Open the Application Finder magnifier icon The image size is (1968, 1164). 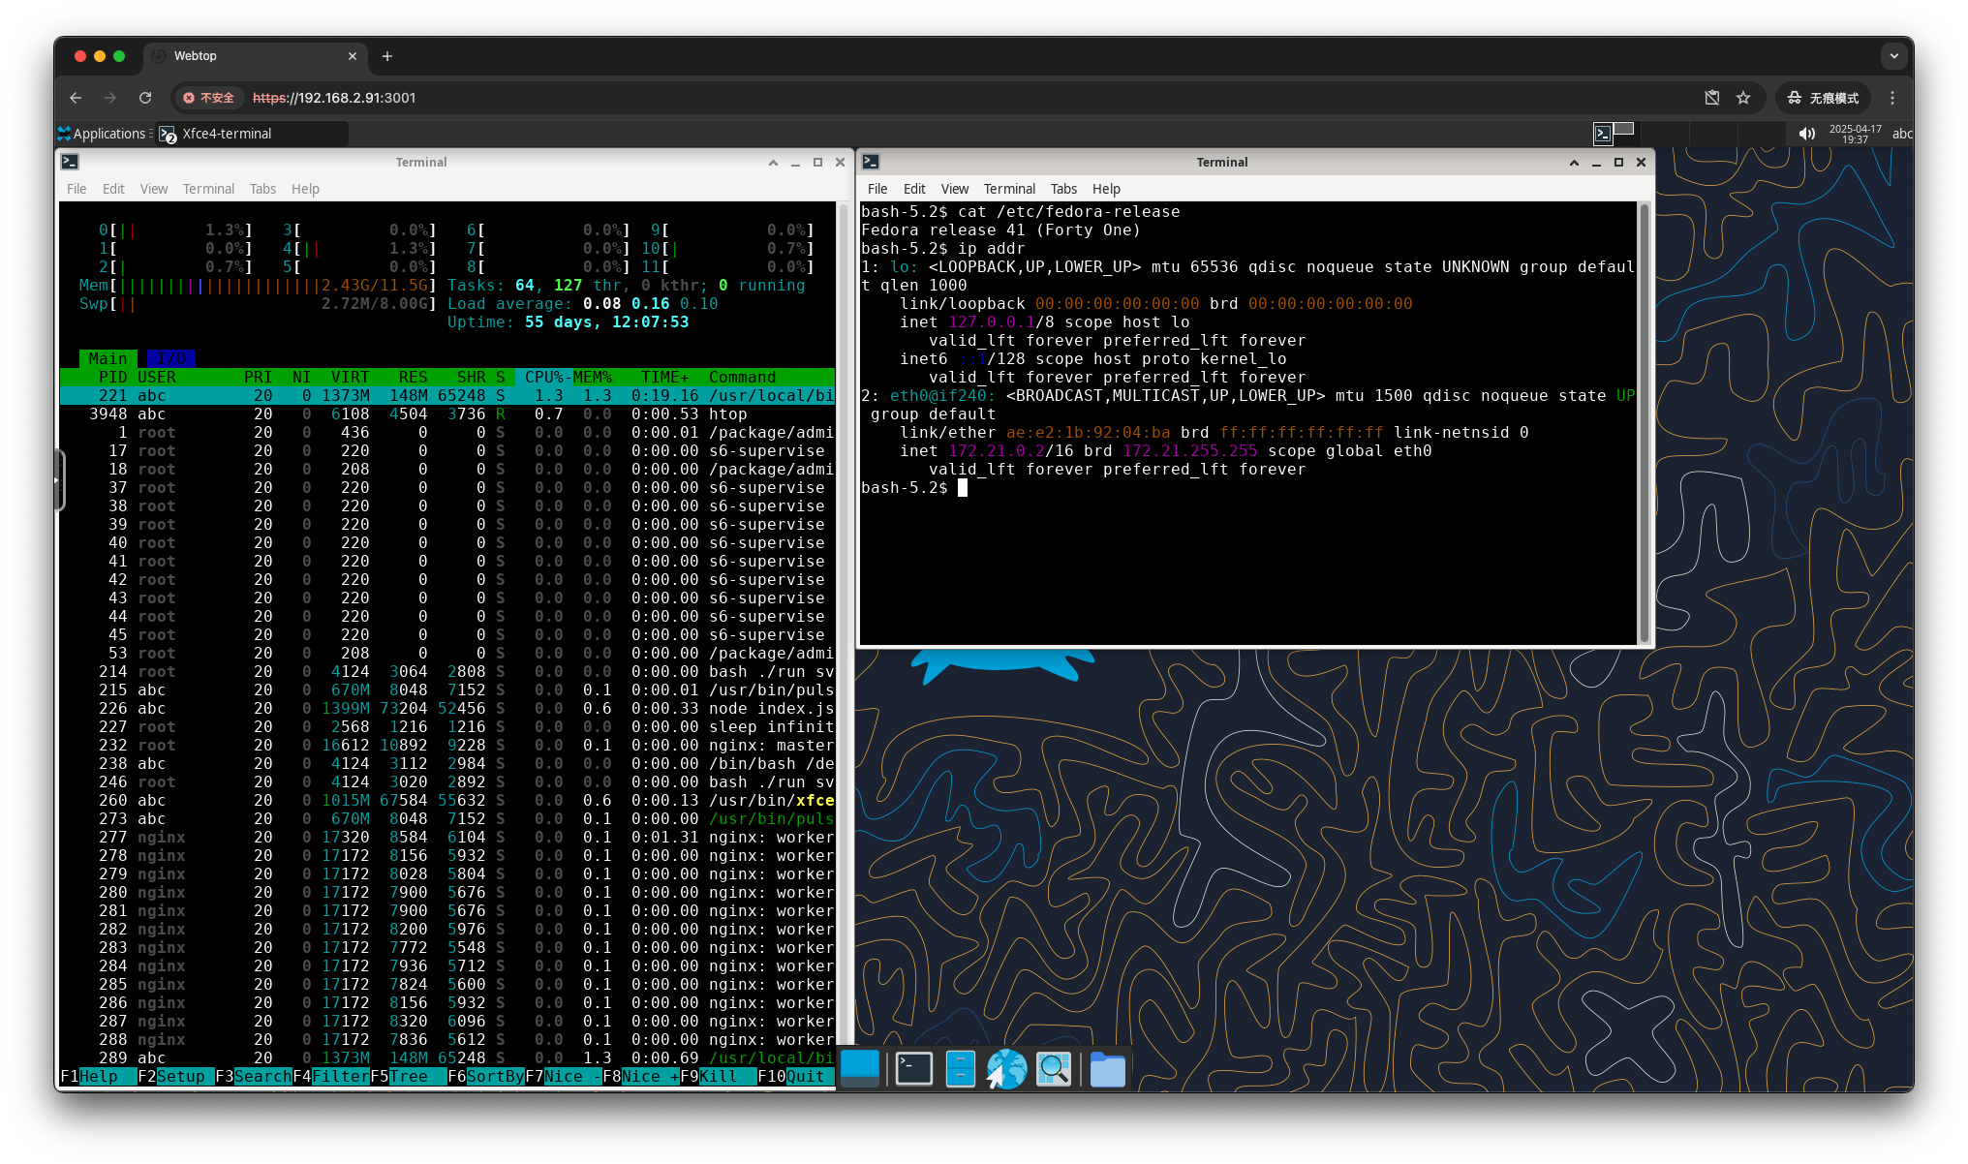pos(1054,1068)
